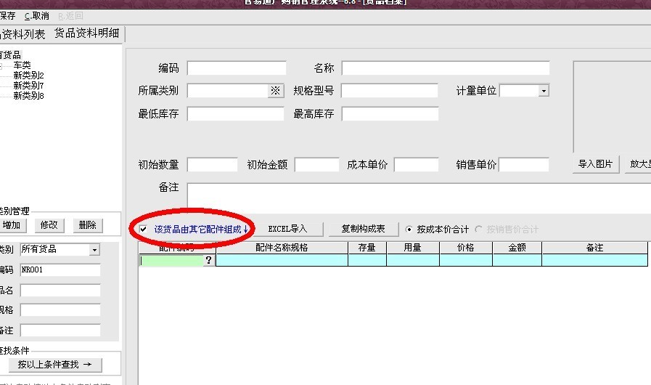
Task: Click the 备注 column header in table
Action: [594, 248]
